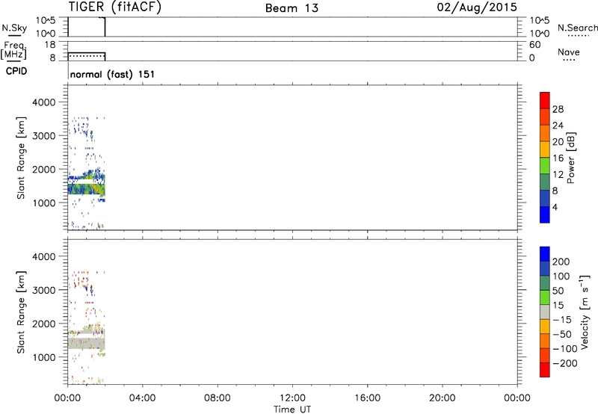Click the -50 label on Velocity colorbar
The width and height of the screenshot is (598, 414).
[562, 334]
